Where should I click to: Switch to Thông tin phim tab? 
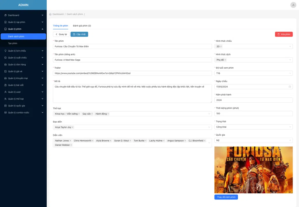tap(60, 26)
